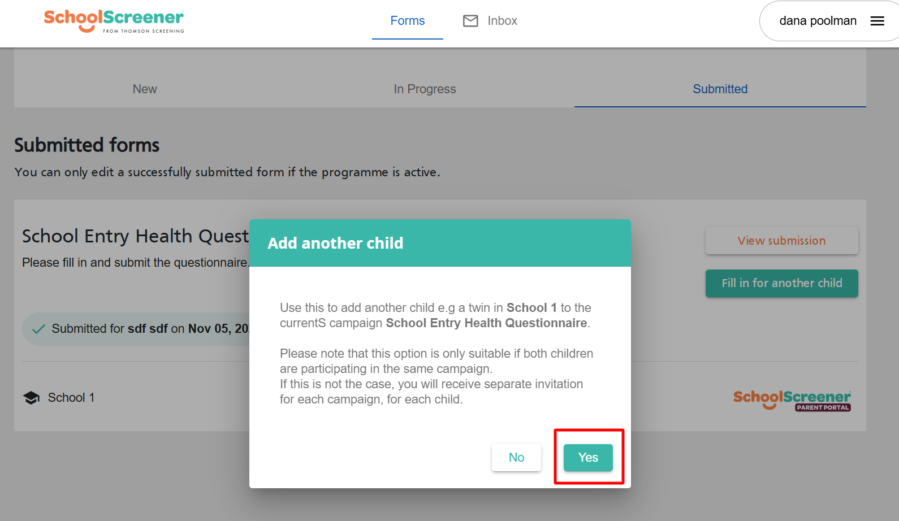Image resolution: width=899 pixels, height=521 pixels.
Task: Click the Inbox envelope icon
Action: point(470,21)
